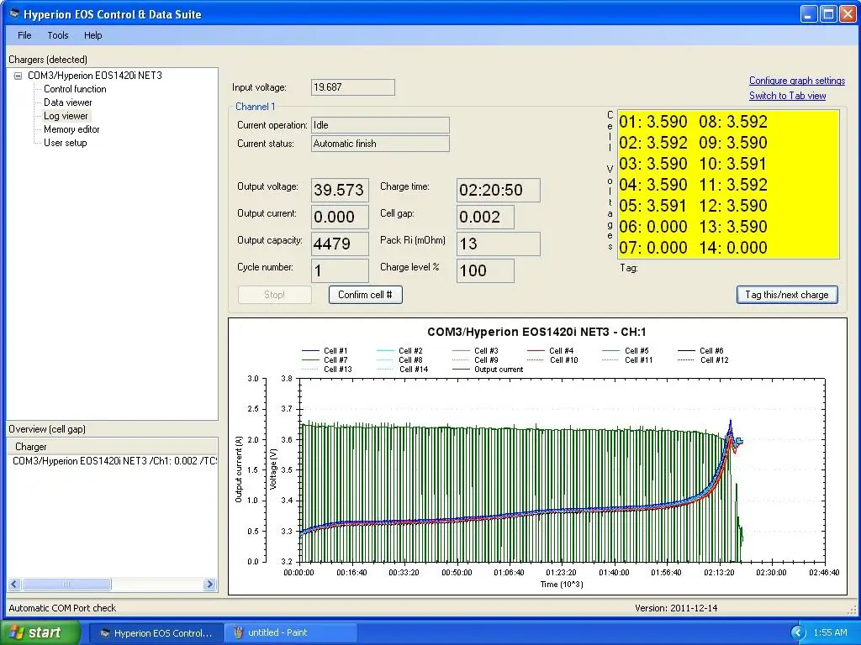Image resolution: width=861 pixels, height=645 pixels.
Task: Switch to Hyperion EOS Control taskbar button
Action: pyautogui.click(x=156, y=633)
